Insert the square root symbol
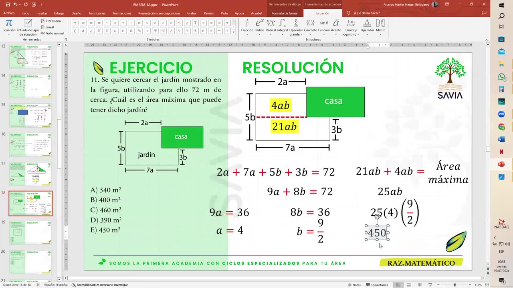The height and width of the screenshot is (288, 513). 91,31
